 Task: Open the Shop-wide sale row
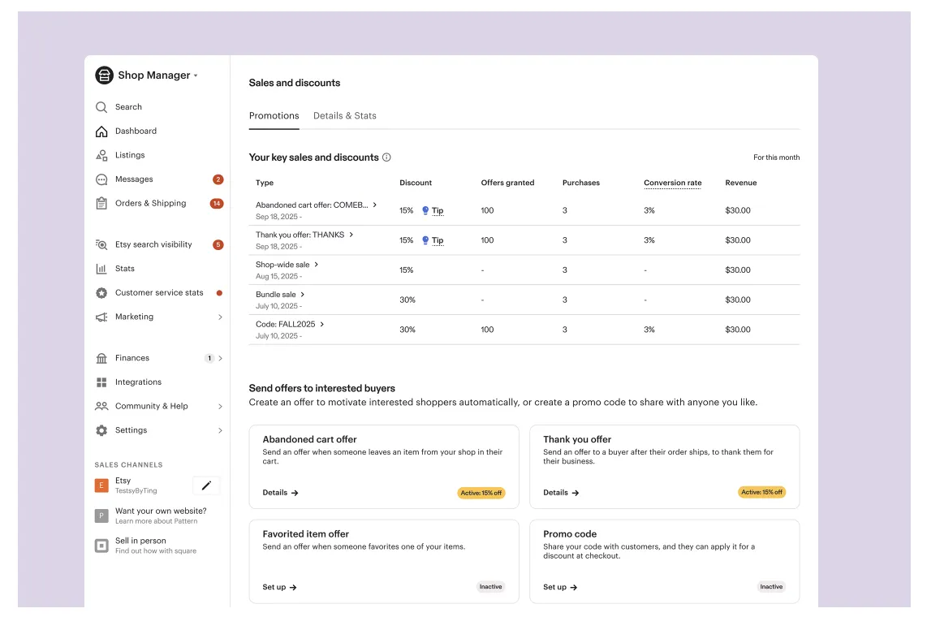click(x=287, y=265)
